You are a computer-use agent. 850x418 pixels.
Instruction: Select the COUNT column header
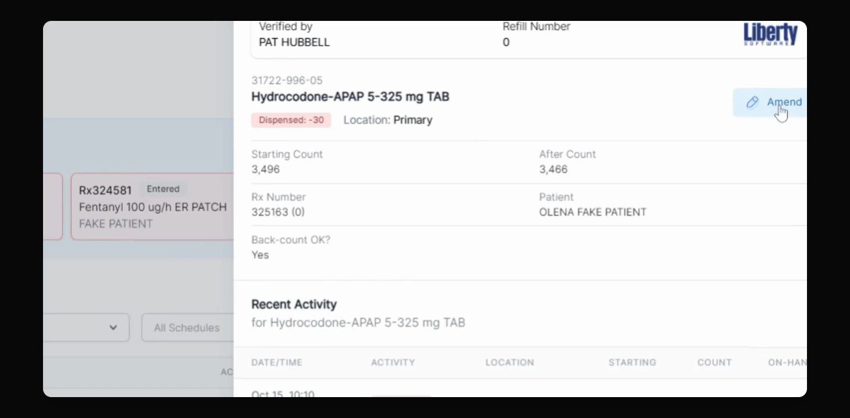714,362
